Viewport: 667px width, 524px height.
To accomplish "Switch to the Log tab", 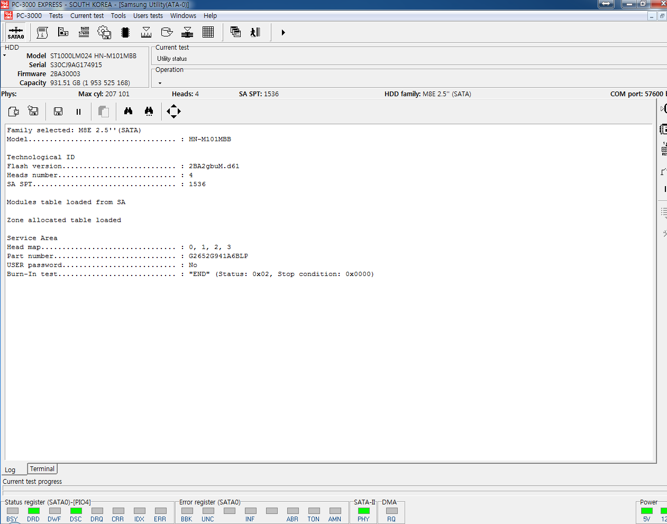I will click(x=11, y=470).
